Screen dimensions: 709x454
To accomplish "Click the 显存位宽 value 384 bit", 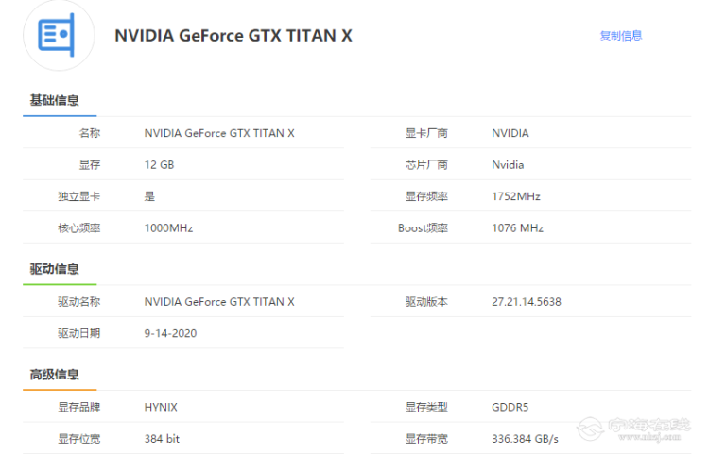I will click(x=163, y=439).
